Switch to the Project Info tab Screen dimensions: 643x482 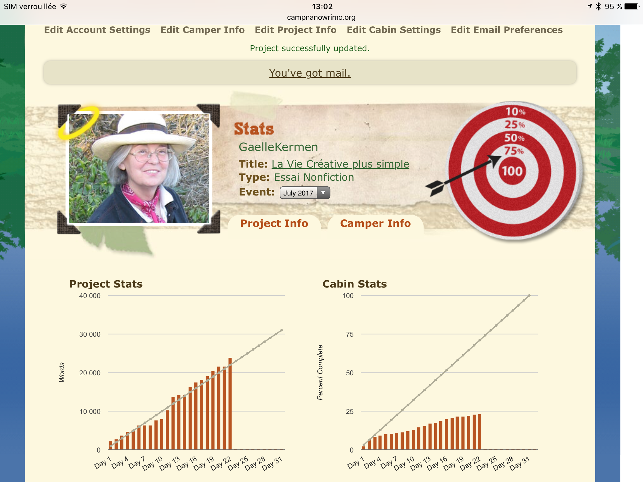point(274,223)
